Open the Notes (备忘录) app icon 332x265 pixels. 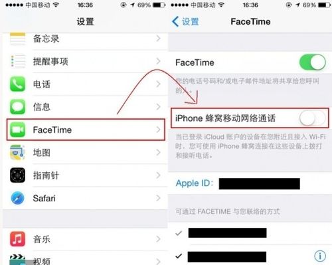pos(18,39)
